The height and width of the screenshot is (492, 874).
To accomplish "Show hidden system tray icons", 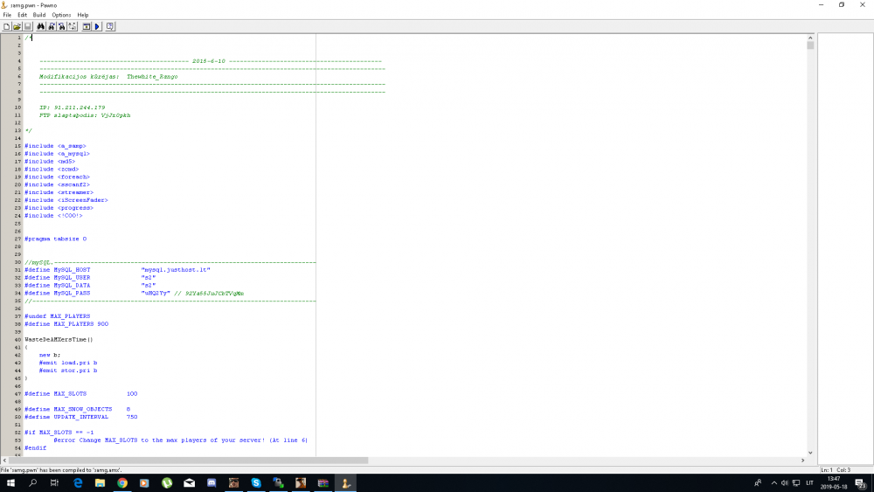I will [x=773, y=482].
